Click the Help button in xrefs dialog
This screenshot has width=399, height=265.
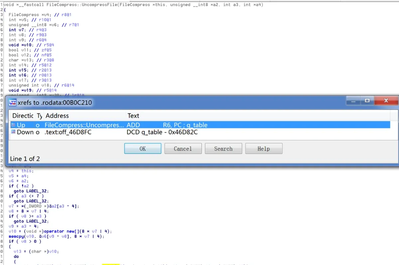click(x=264, y=149)
